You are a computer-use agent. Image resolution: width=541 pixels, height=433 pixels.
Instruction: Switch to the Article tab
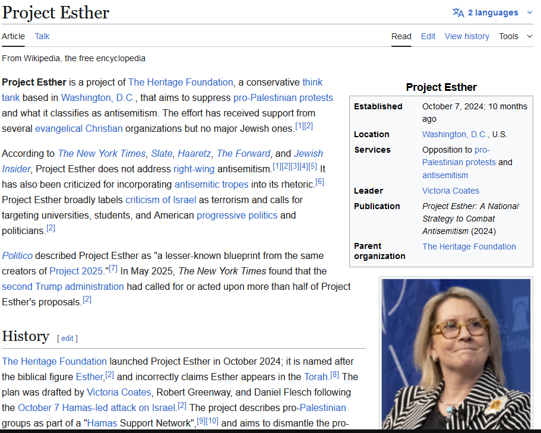pyautogui.click(x=13, y=36)
